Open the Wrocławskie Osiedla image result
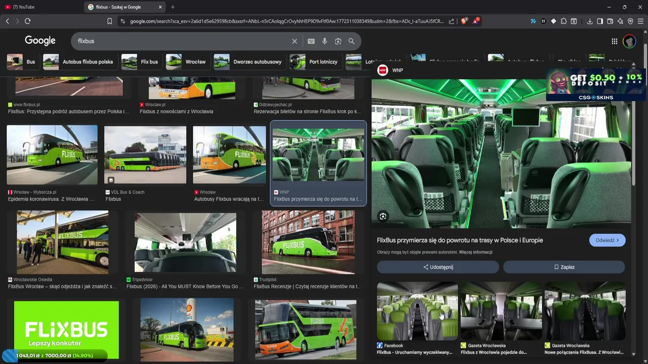This screenshot has height=364, width=648. point(62,243)
